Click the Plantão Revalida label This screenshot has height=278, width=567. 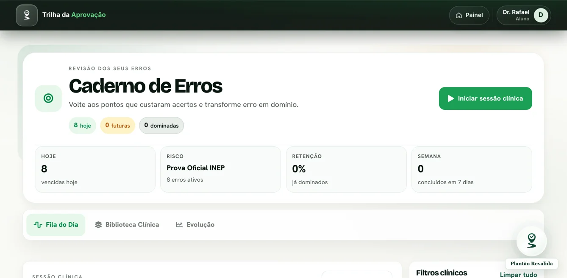[x=531, y=264]
